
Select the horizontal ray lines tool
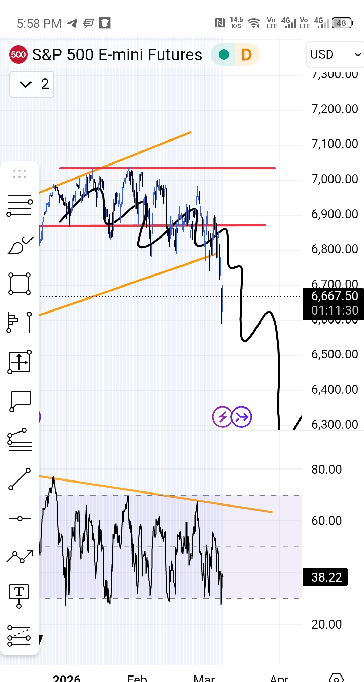[20, 440]
